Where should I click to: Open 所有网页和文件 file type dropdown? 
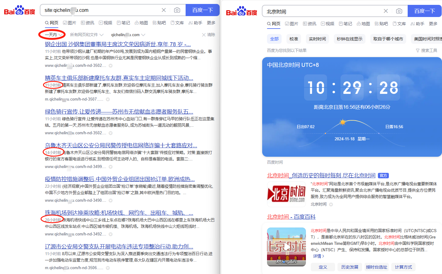point(87,35)
